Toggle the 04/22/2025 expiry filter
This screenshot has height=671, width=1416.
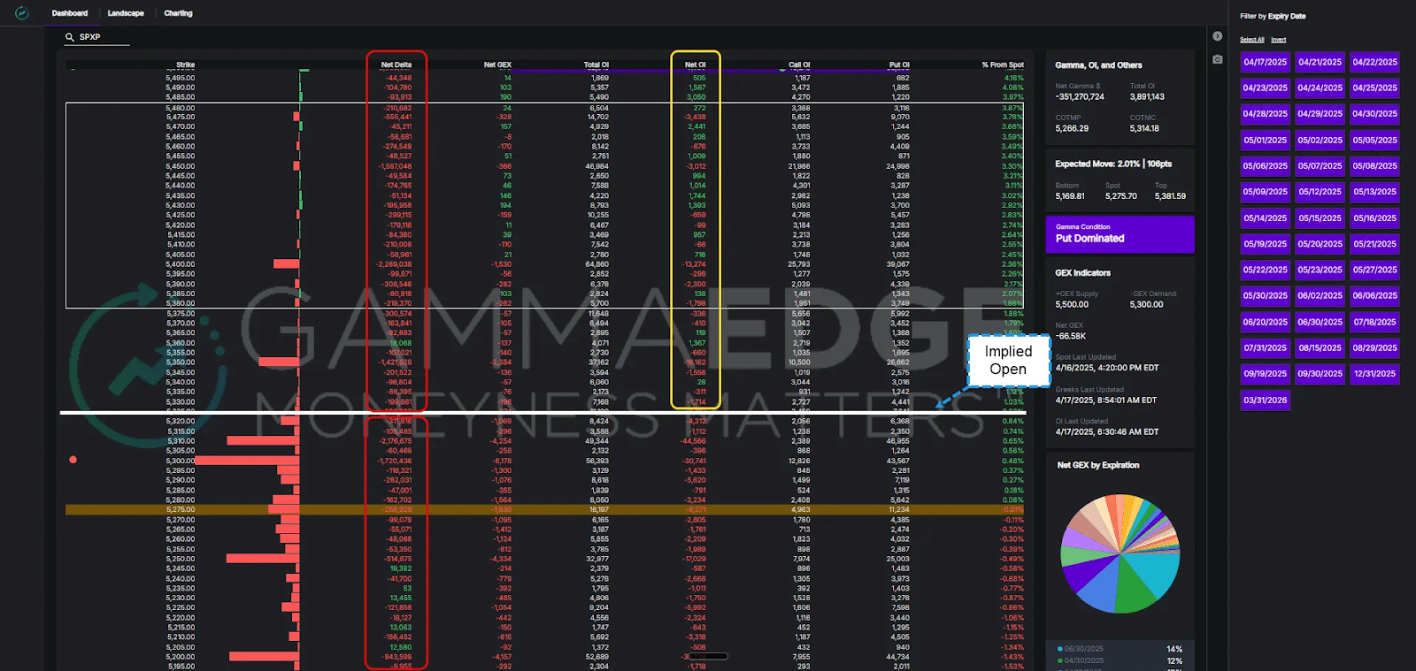coord(1374,62)
